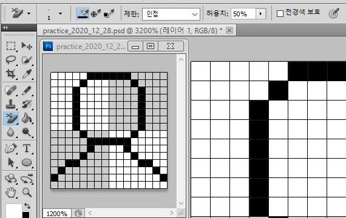The image size is (346, 218).
Task: Select the Zoom tool
Action: tap(27, 193)
